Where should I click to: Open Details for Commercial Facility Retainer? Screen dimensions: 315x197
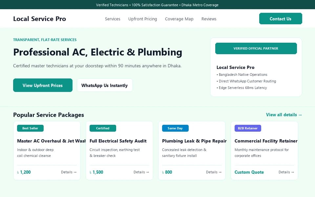286,172
